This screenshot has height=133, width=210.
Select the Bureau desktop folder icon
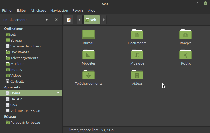89,35
